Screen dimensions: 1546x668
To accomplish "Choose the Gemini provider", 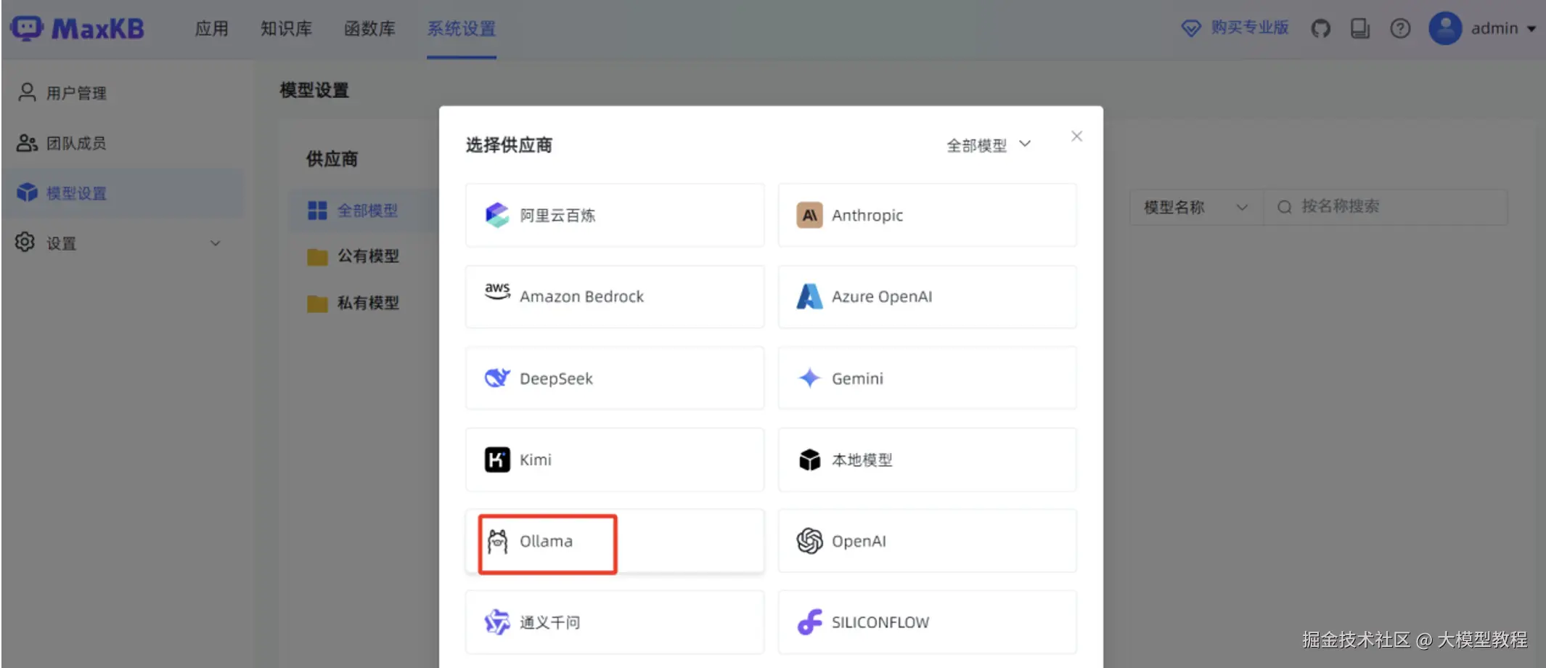I will point(927,378).
